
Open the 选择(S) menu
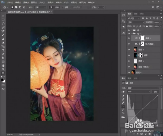tap(51, 2)
